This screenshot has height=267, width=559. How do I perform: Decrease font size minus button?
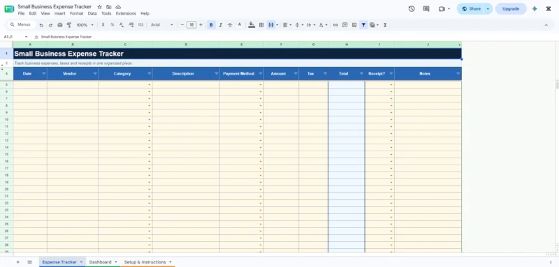[x=182, y=25]
